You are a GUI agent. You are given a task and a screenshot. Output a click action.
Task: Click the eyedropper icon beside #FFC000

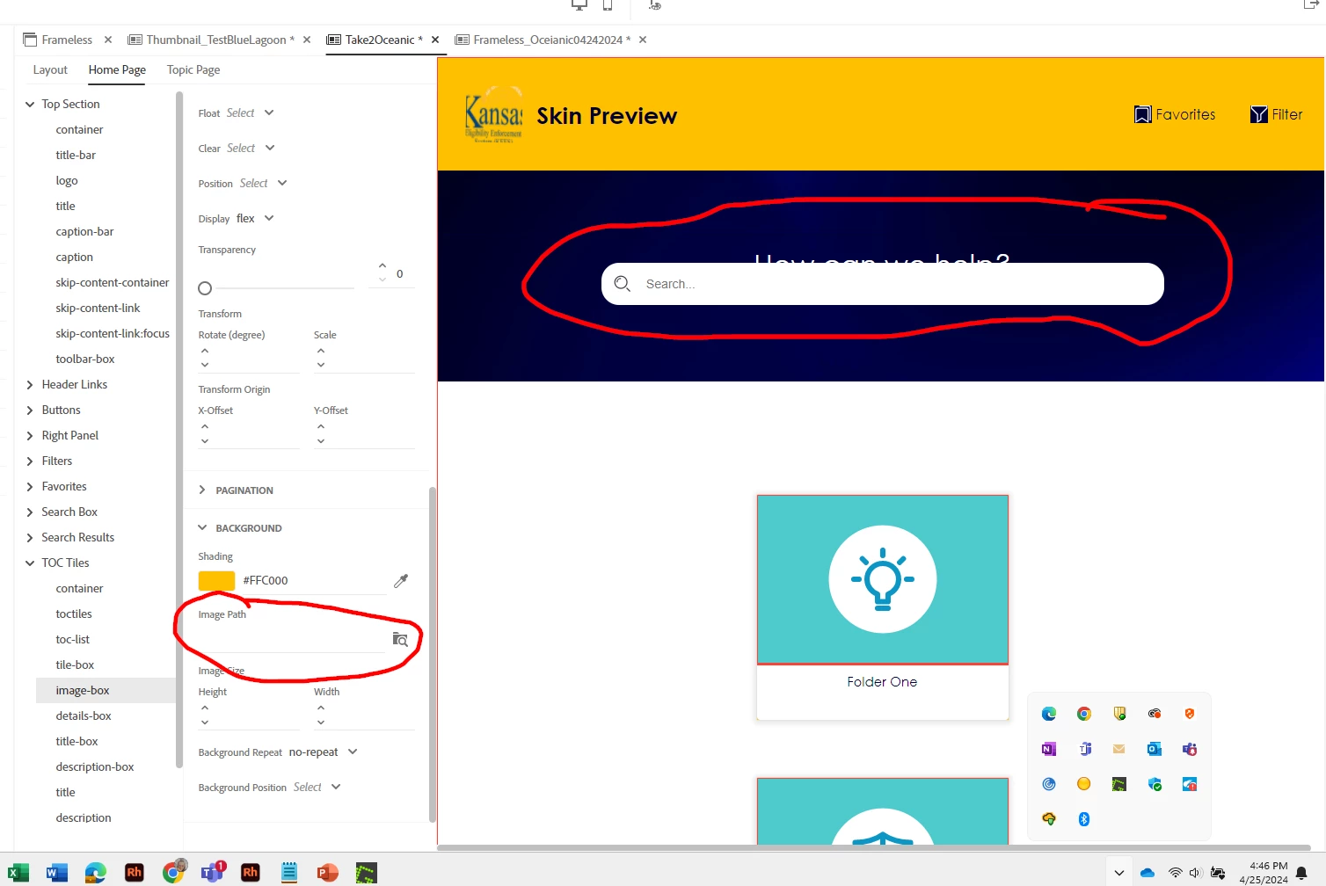(401, 581)
